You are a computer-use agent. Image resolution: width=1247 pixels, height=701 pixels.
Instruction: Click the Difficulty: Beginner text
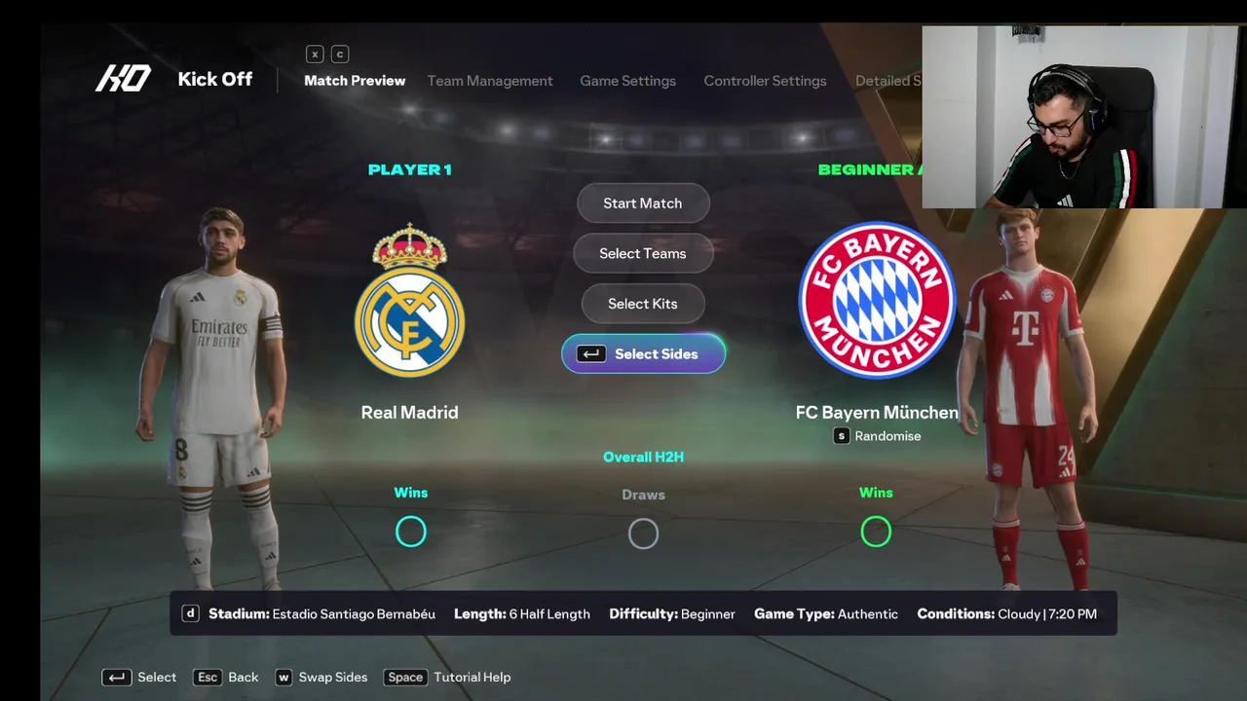point(672,614)
